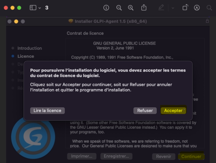The width and height of the screenshot is (216, 163).
Task: Click the Accepter button in the dialog
Action: (173, 110)
